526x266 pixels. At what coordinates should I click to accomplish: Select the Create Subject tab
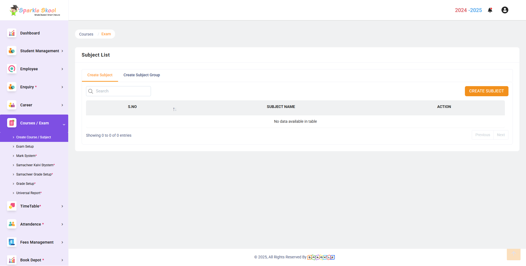(x=100, y=75)
